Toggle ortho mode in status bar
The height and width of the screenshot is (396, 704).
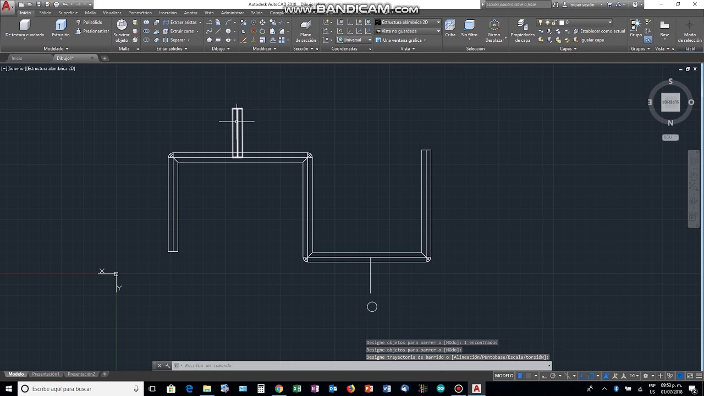click(x=543, y=376)
